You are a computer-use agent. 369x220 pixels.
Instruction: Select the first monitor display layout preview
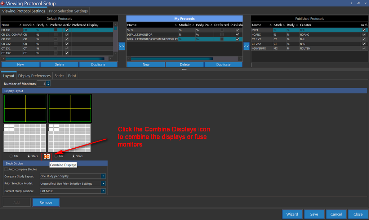pos(25,108)
